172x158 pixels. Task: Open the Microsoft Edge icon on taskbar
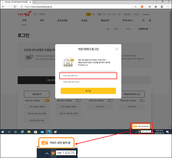49,132
